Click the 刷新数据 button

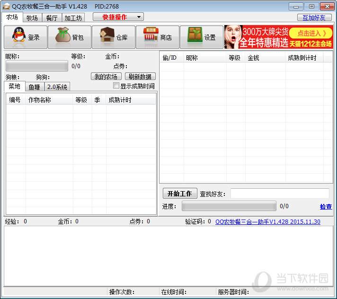click(140, 77)
